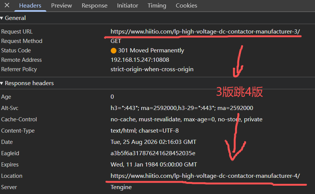315x194 pixels.
Task: Open the Response tab
Action: pyautogui.click(x=95, y=6)
